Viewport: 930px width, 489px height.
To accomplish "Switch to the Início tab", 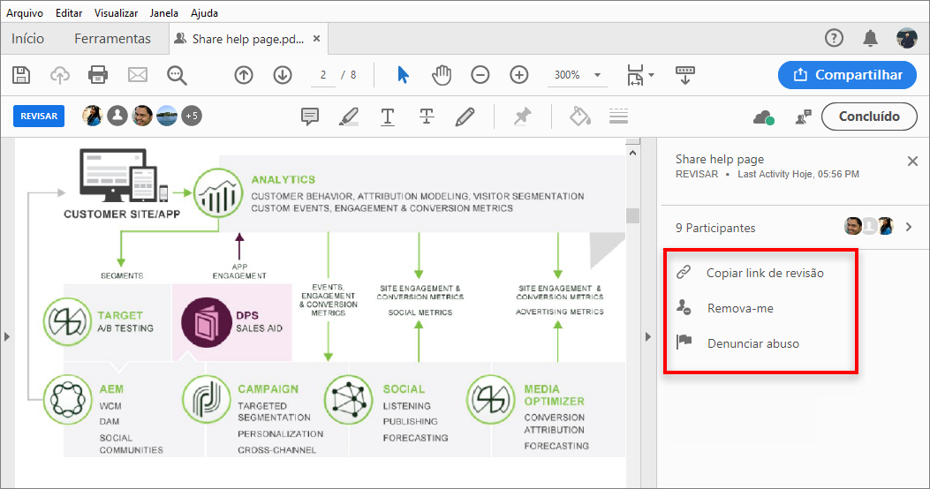I will 28,39.
